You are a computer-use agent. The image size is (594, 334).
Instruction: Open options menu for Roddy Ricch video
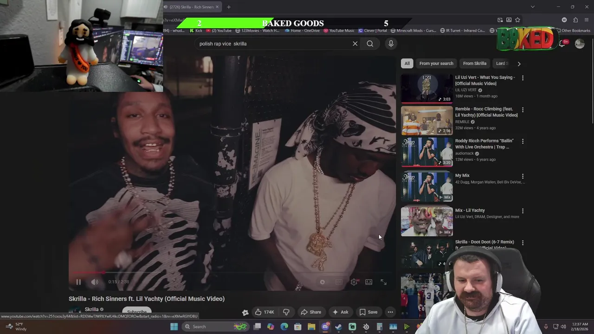click(523, 141)
